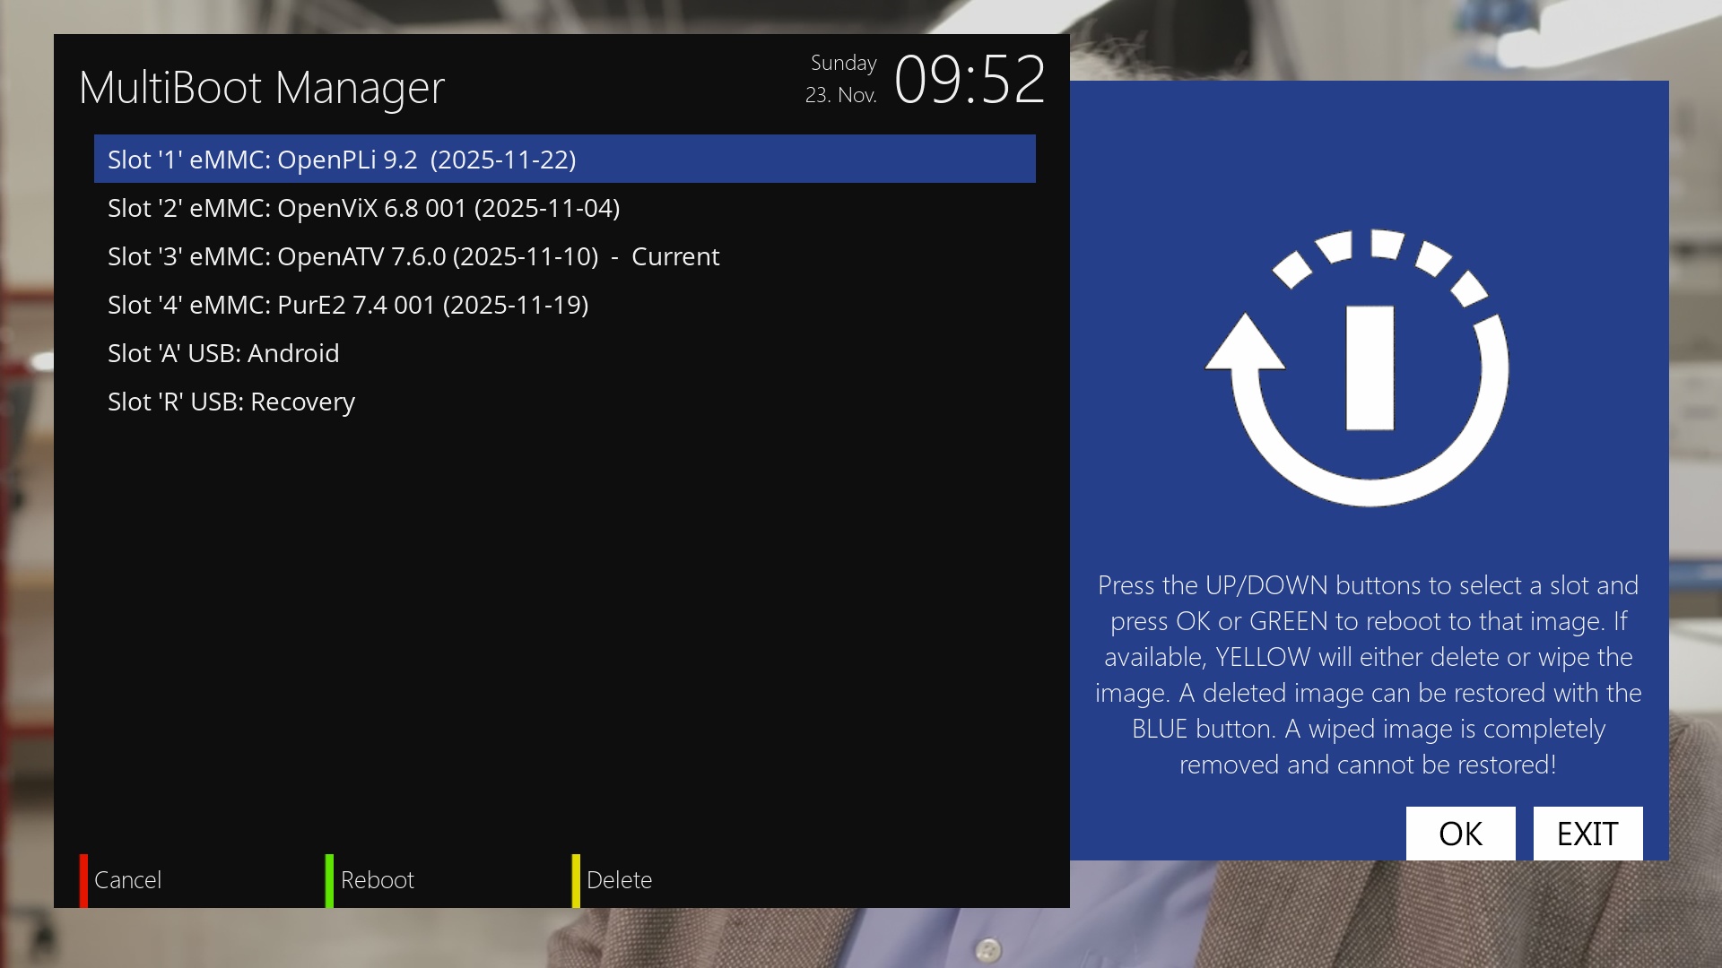Select Slot 2 OpenViX 6.8 entry
1722x968 pixels.
[x=363, y=208]
